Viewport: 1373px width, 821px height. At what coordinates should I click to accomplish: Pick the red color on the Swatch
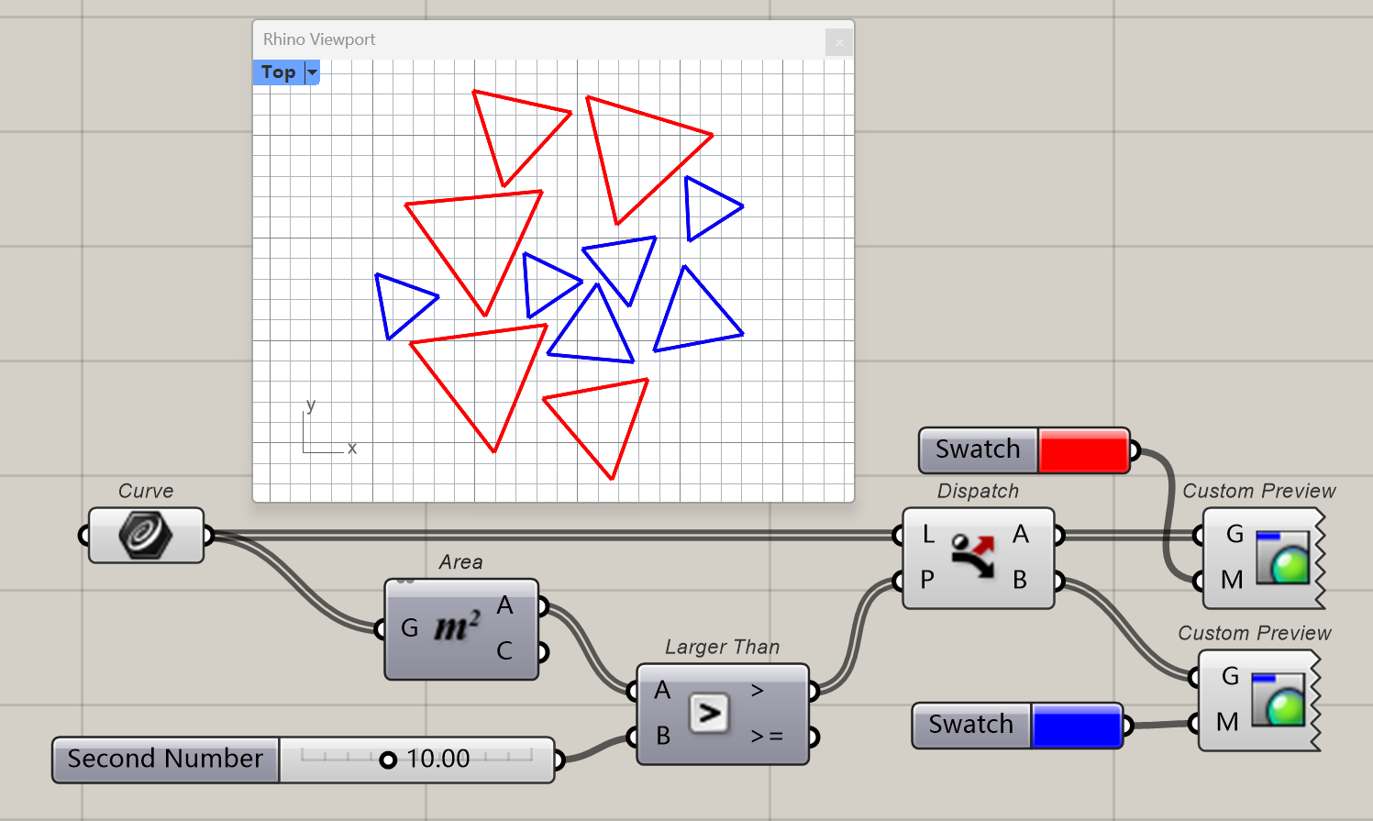pyautogui.click(x=1084, y=449)
